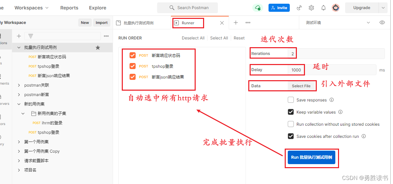Focus the Search Postman field
The width and height of the screenshot is (393, 184).
(188, 8)
